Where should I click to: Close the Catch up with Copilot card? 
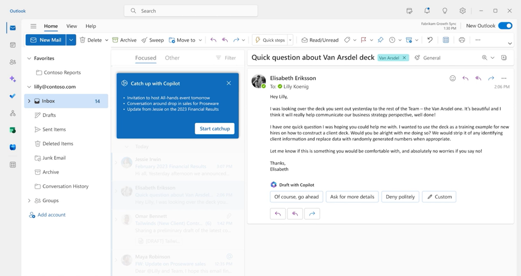229,83
